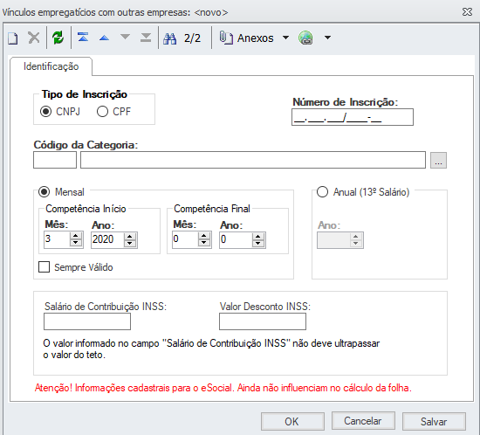Click the red Atenção eSocial warning text
This screenshot has height=435, width=480.
click(x=223, y=388)
